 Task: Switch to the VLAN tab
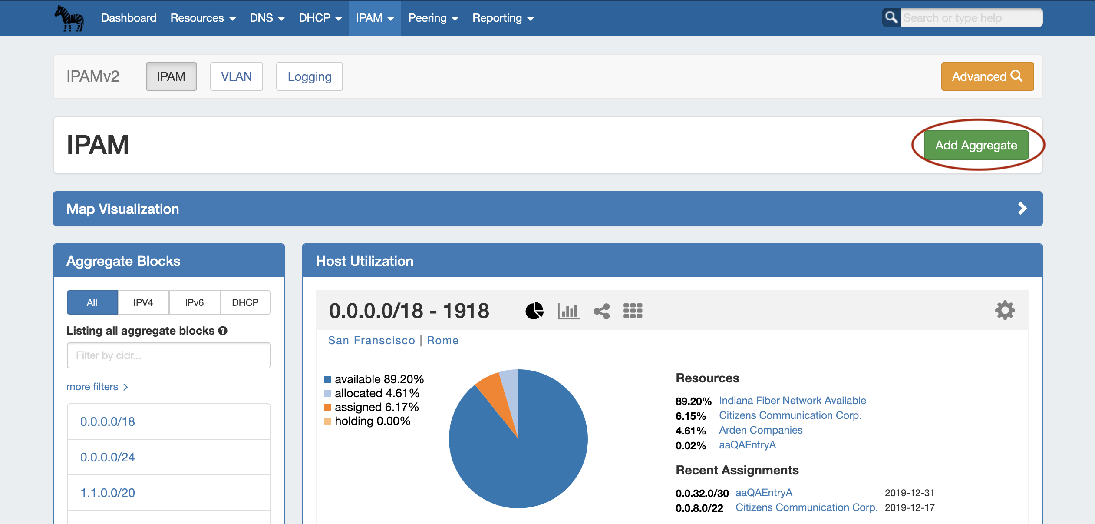[x=236, y=76]
